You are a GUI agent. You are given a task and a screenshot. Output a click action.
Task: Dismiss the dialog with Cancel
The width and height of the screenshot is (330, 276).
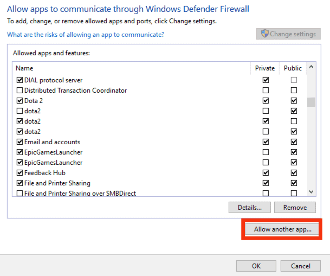pyautogui.click(x=301, y=266)
